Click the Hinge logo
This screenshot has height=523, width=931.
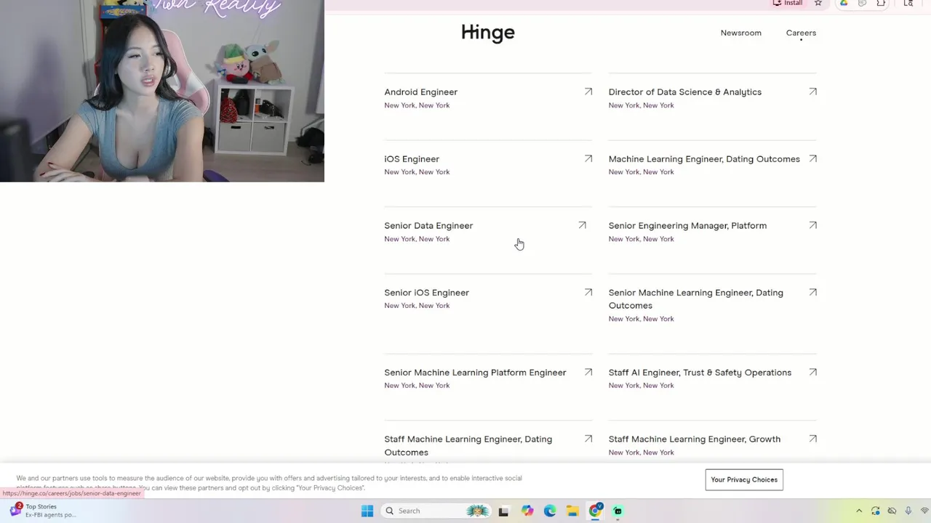point(488,32)
